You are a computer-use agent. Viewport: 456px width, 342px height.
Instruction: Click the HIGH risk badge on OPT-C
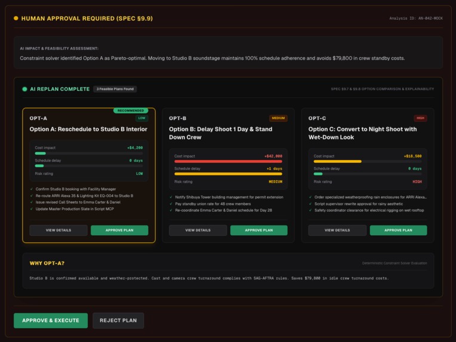coord(420,118)
